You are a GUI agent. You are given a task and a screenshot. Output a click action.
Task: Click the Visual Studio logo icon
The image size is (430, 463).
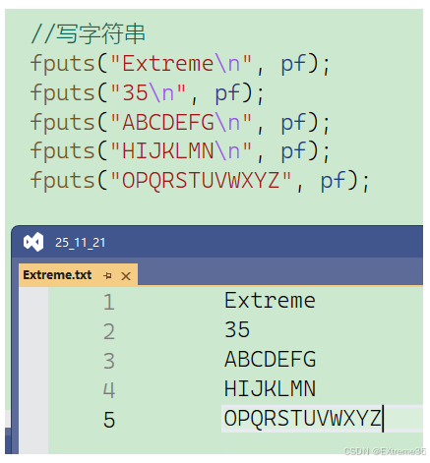coord(33,242)
